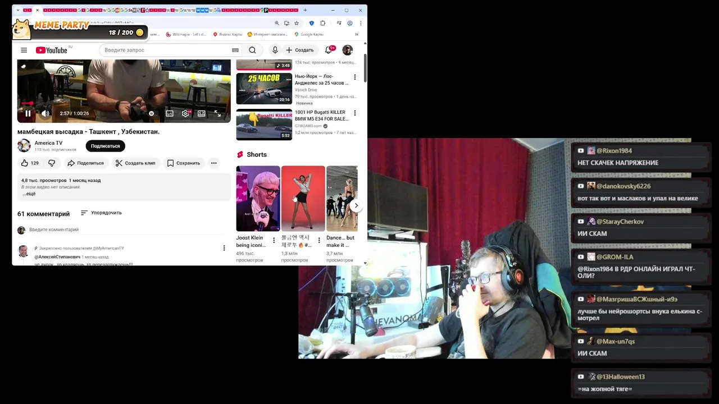Open the Яндекс Карты bookmark
719x404 pixels.
(x=227, y=34)
